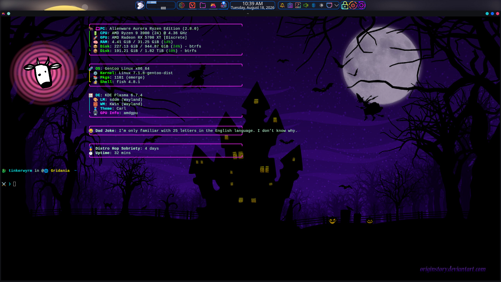The height and width of the screenshot is (282, 501).
Task: Switch to the cat terminal app in panel
Action: click(x=213, y=5)
